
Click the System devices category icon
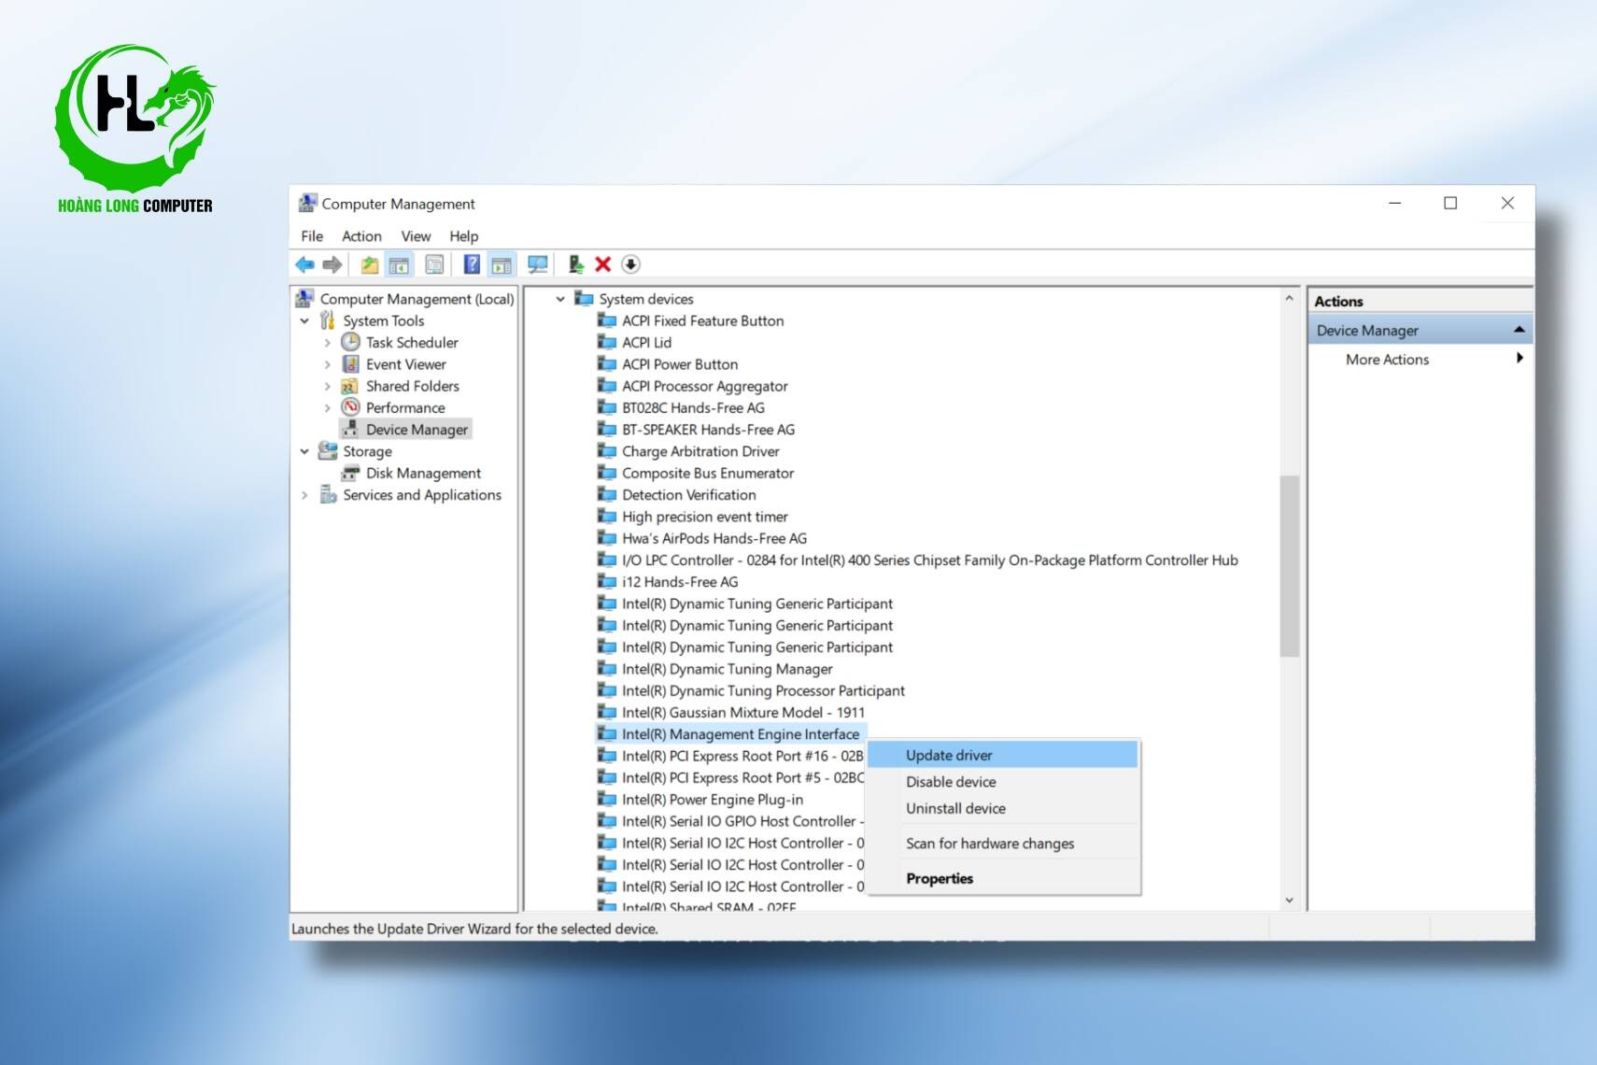[585, 298]
